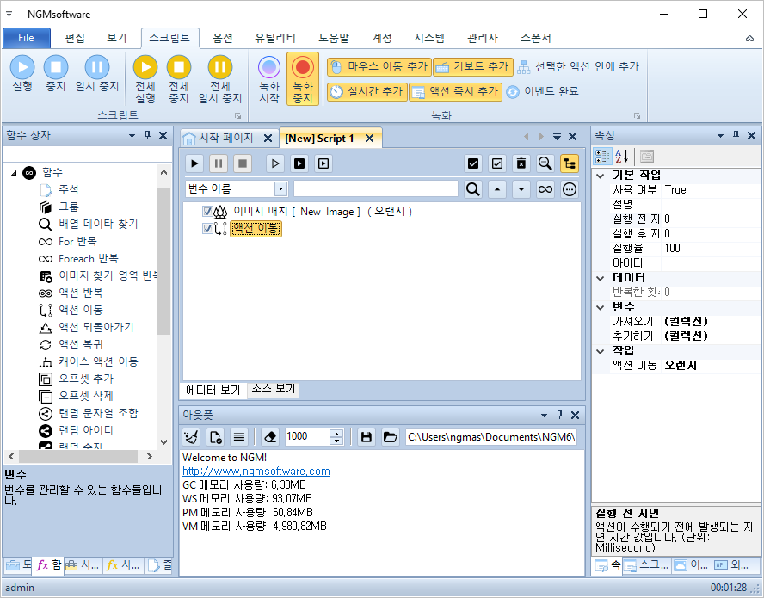Toggle 액션 즉시 추가 option

tap(455, 91)
